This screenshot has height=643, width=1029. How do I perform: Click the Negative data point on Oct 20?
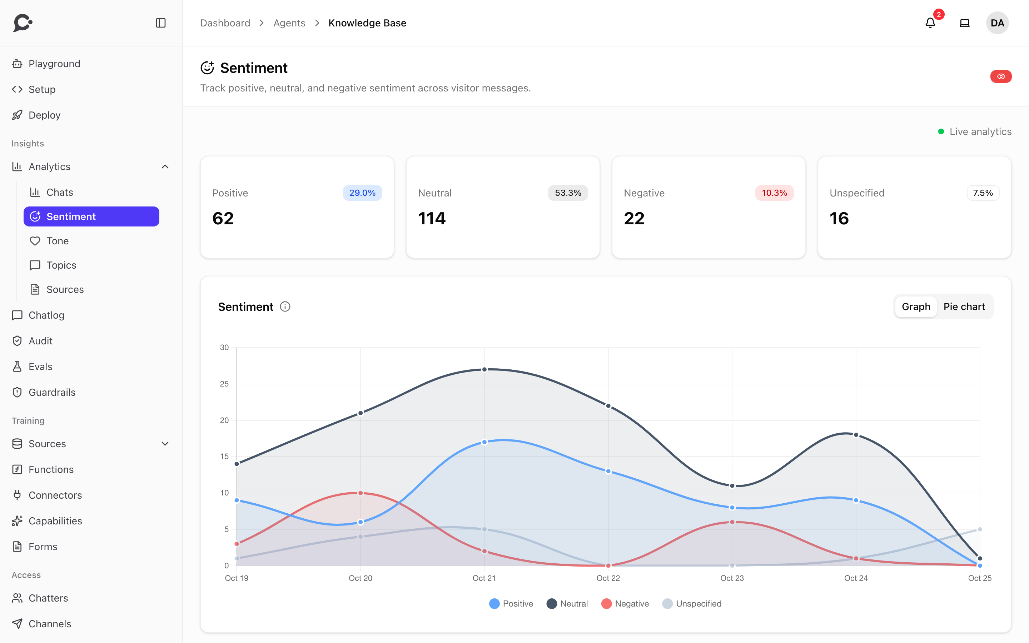pyautogui.click(x=361, y=493)
